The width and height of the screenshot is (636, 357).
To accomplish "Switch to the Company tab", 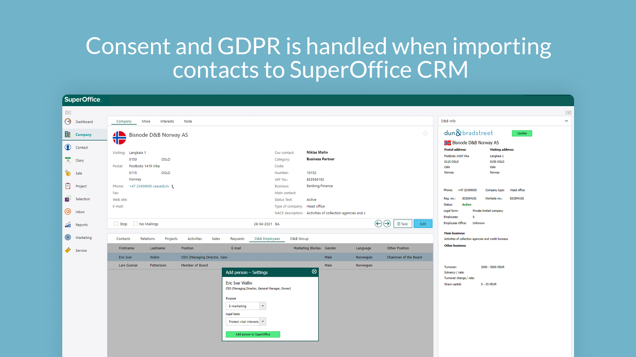I will tap(124, 121).
